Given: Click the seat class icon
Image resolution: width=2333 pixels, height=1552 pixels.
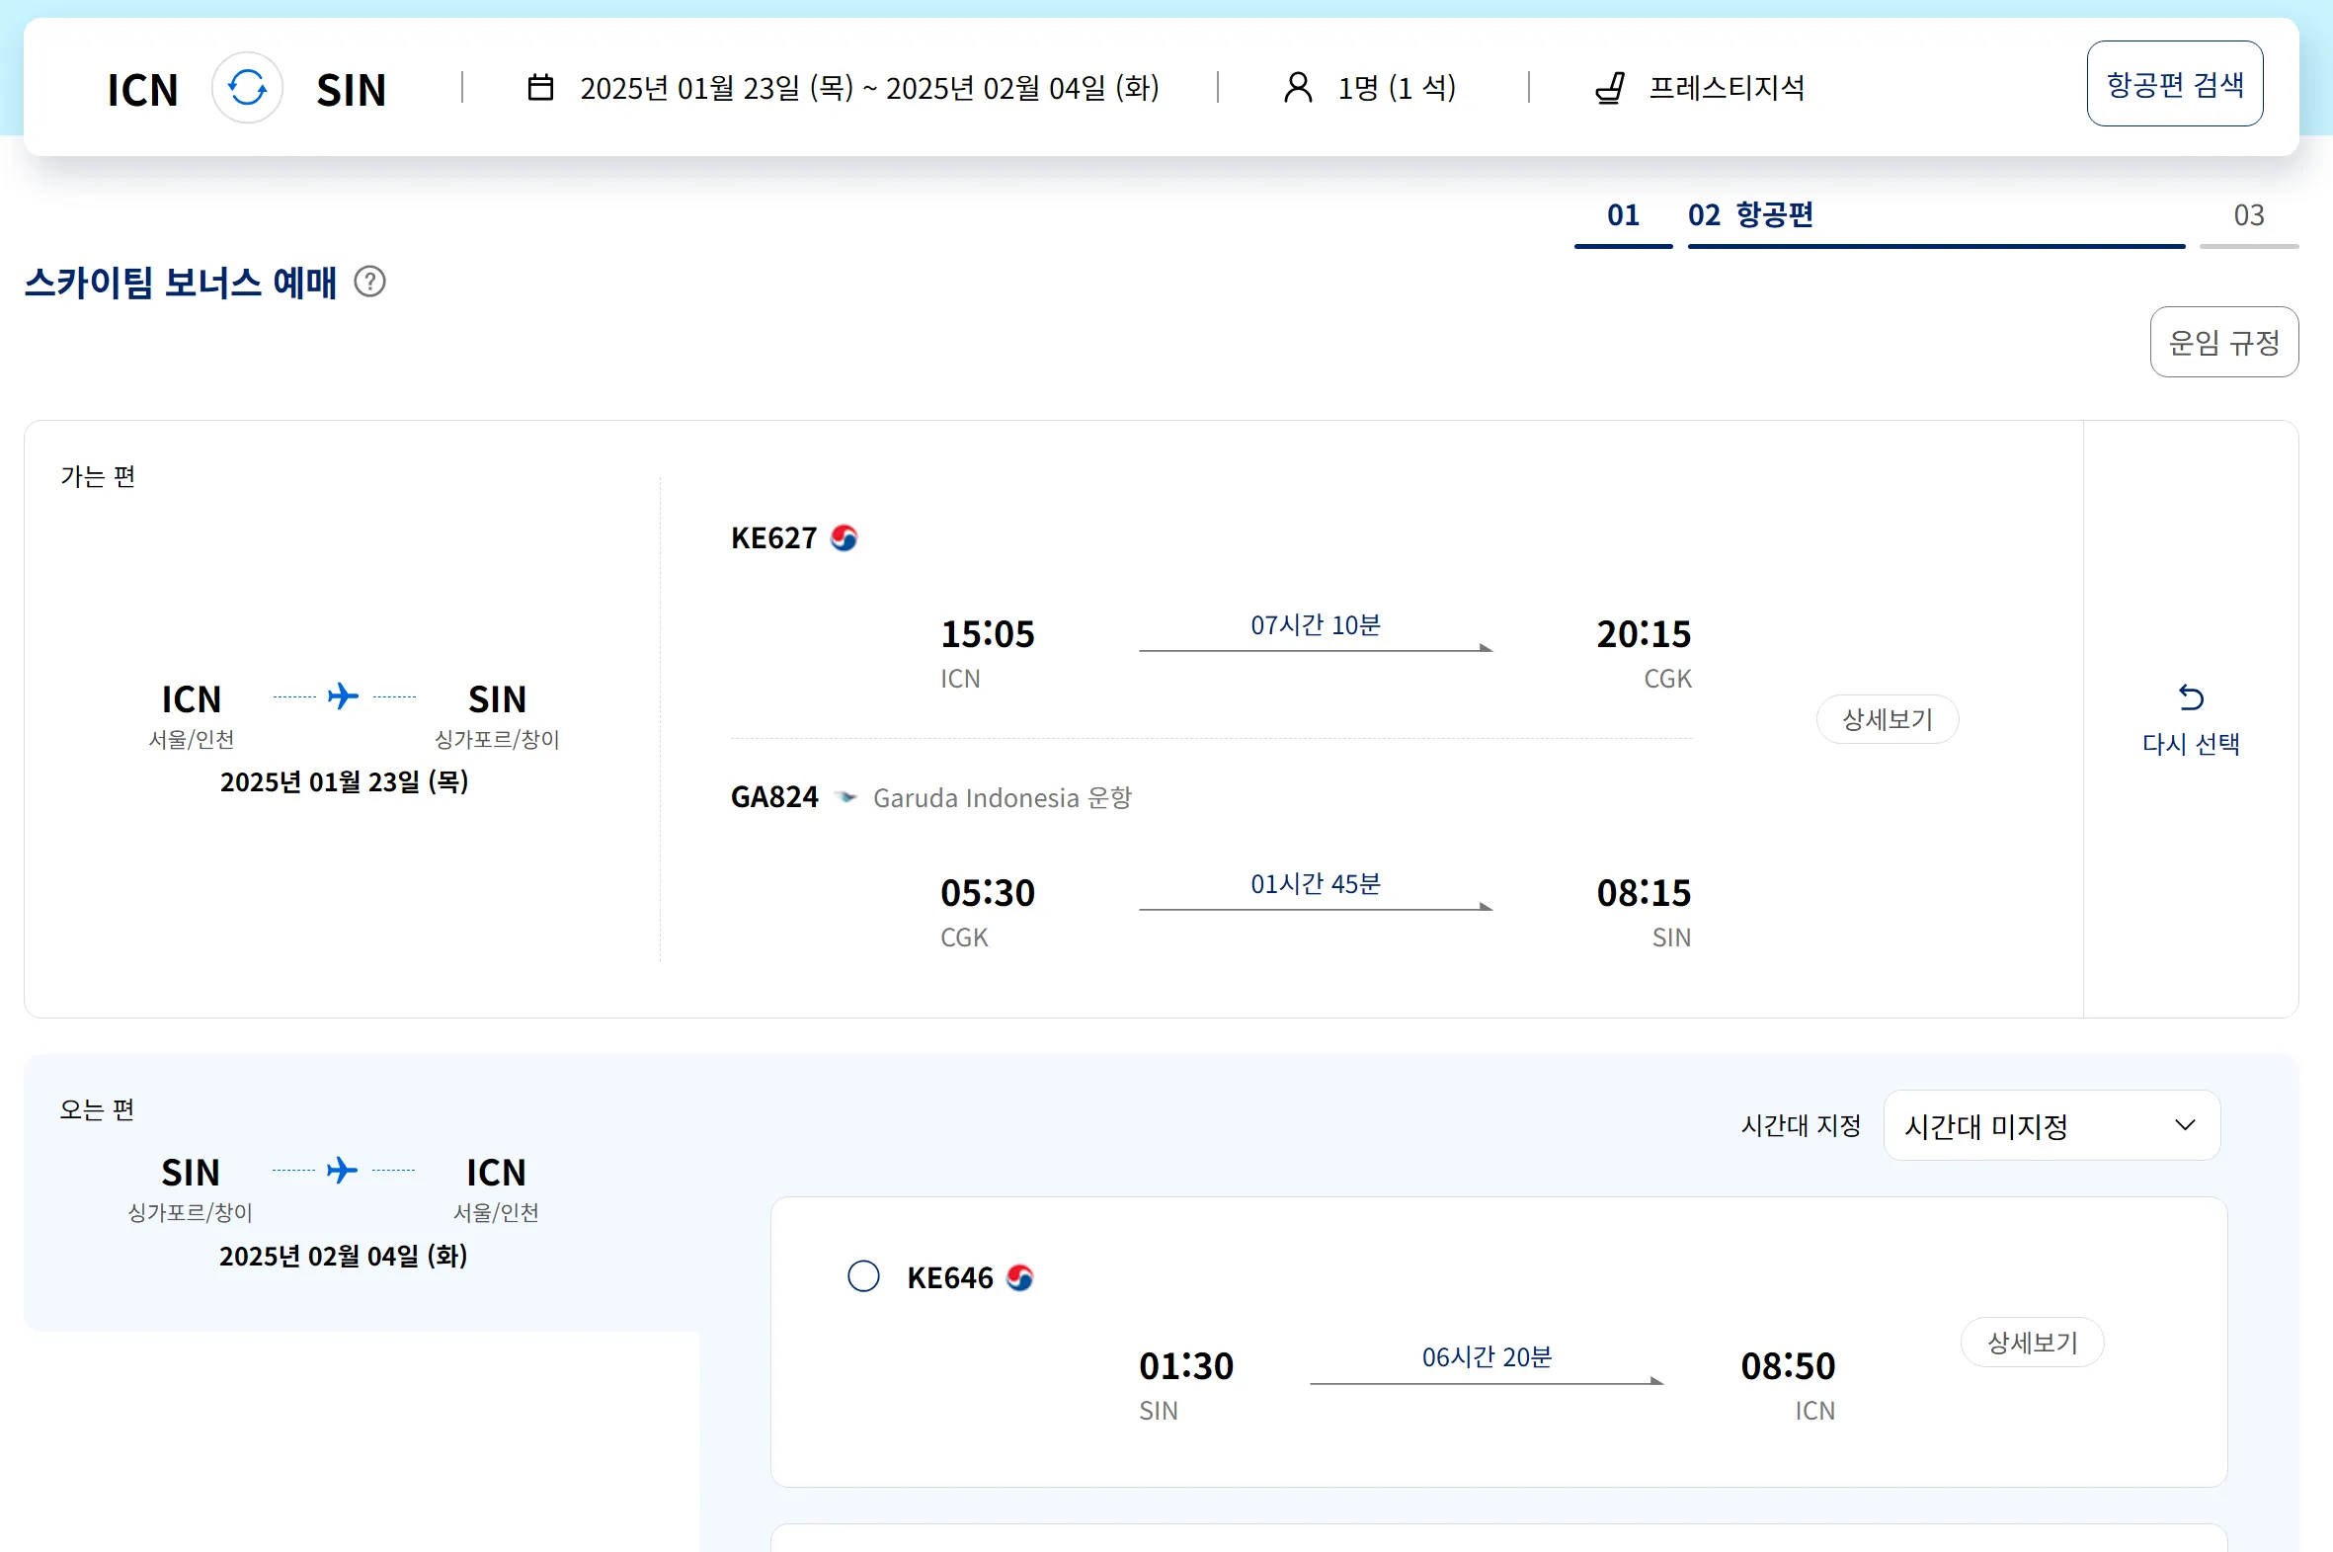Looking at the screenshot, I should point(1610,88).
